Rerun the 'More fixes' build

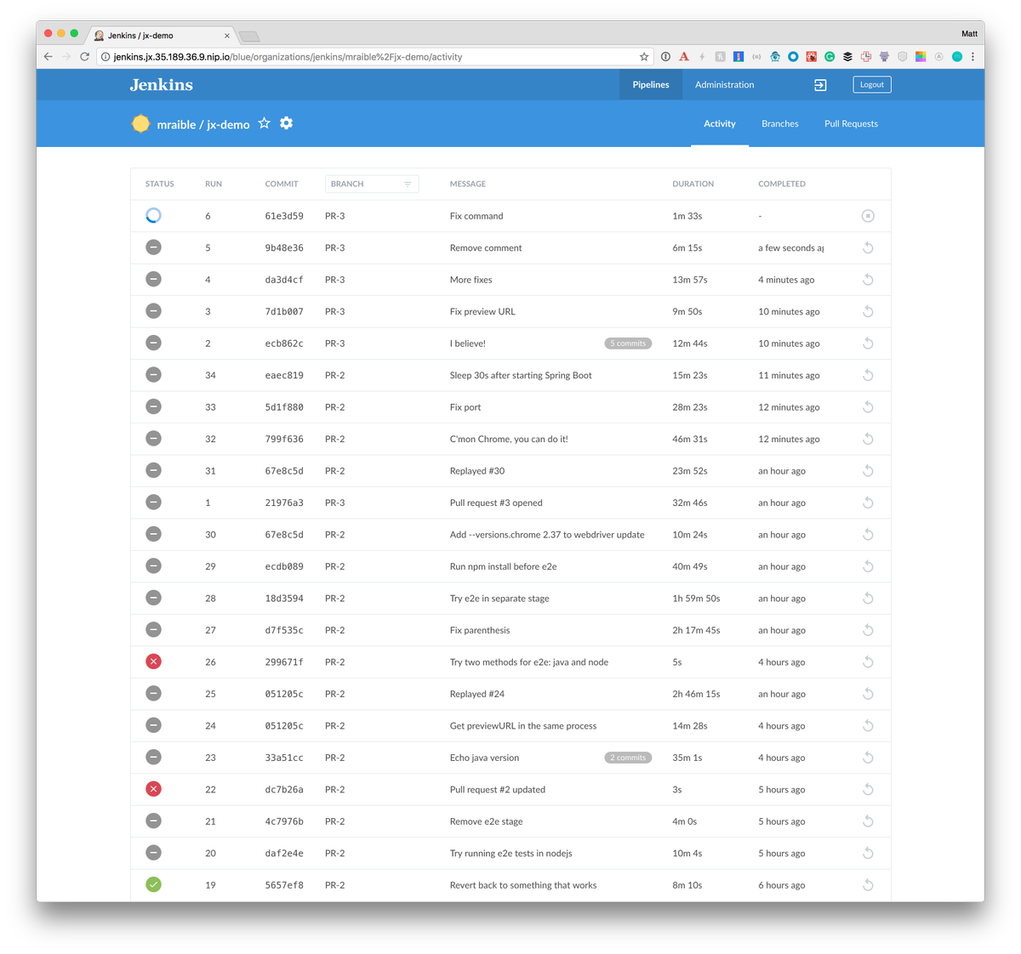point(868,280)
